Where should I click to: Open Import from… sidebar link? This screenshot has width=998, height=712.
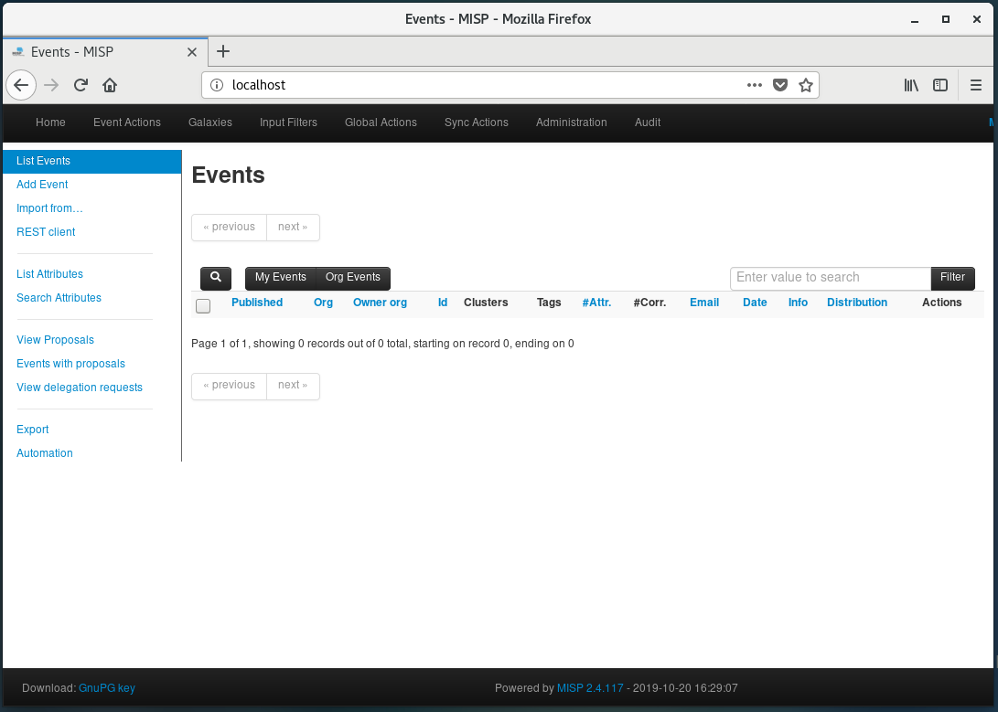tap(49, 208)
